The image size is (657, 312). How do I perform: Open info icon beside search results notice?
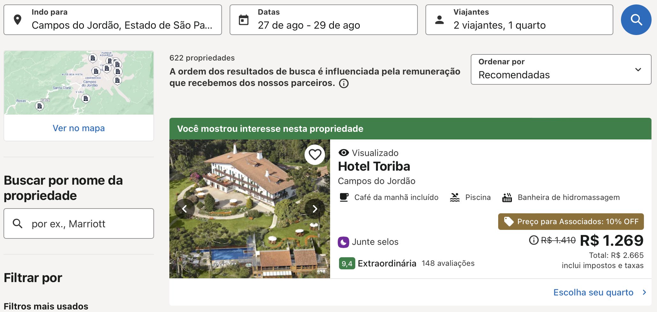coord(344,83)
